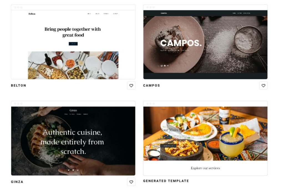Screen dimensions: 284x189
Task: Click the dark button under Belton headline
Action: (x=73, y=44)
